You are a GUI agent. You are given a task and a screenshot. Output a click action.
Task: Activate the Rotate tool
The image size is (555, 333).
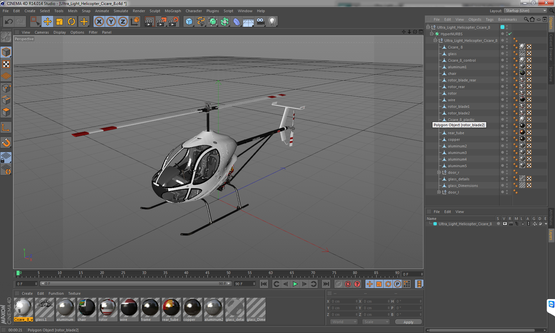coord(71,22)
